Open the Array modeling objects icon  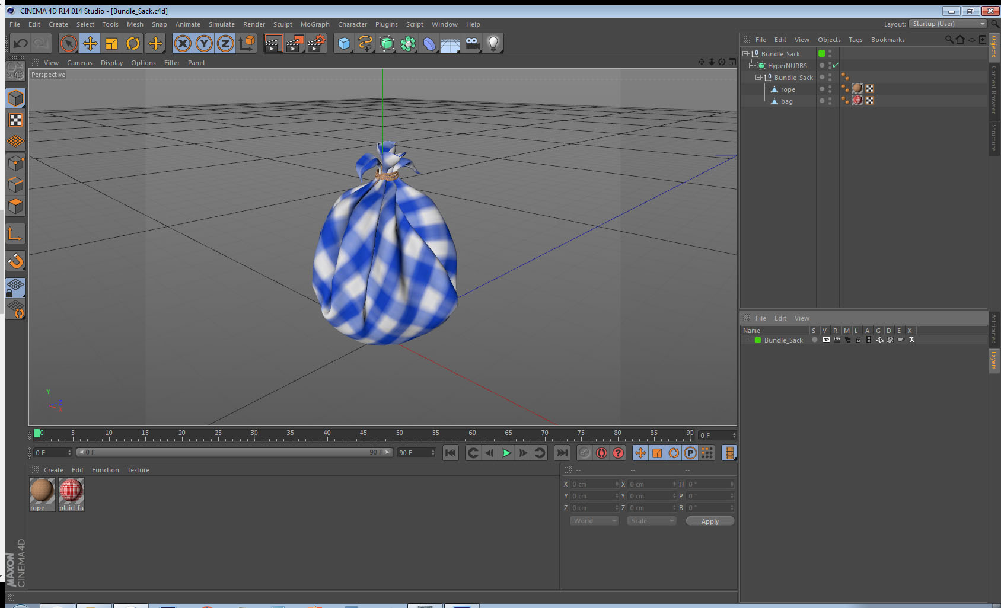coord(408,43)
